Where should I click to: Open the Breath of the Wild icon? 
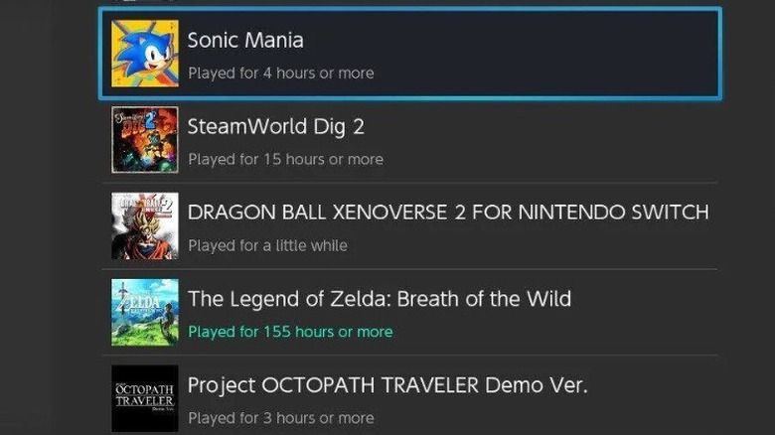(145, 312)
